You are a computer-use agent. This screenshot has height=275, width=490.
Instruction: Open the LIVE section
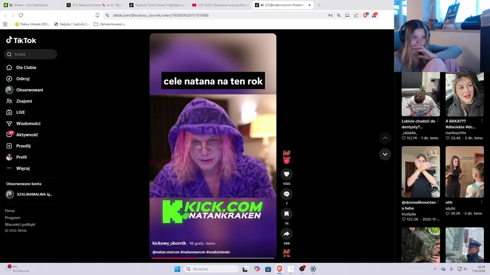(20, 112)
